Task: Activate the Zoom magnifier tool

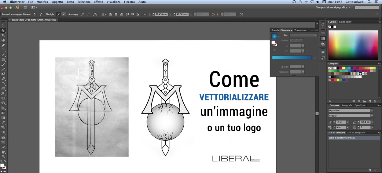Action: point(3,157)
